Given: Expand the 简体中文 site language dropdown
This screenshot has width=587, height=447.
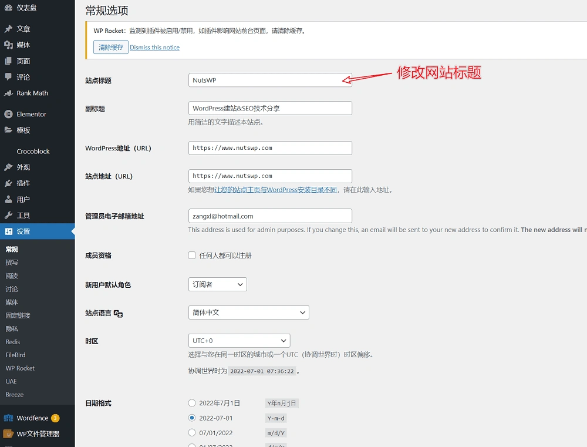Looking at the screenshot, I should 248,312.
